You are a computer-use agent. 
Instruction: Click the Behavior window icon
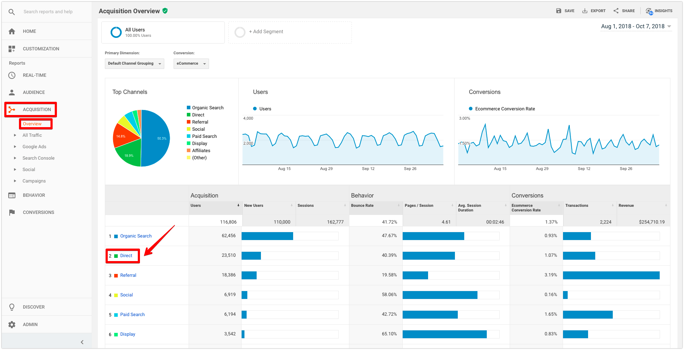[x=12, y=195]
